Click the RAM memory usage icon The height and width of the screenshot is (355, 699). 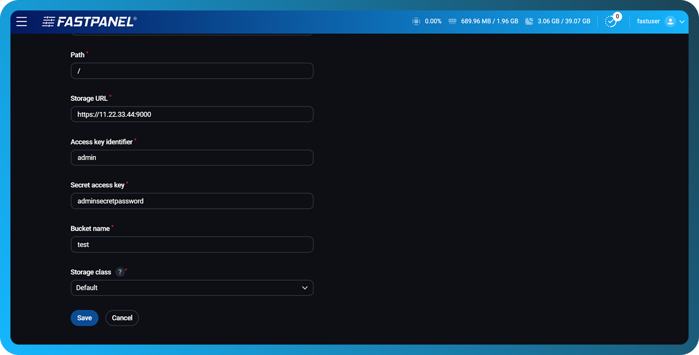tap(452, 21)
